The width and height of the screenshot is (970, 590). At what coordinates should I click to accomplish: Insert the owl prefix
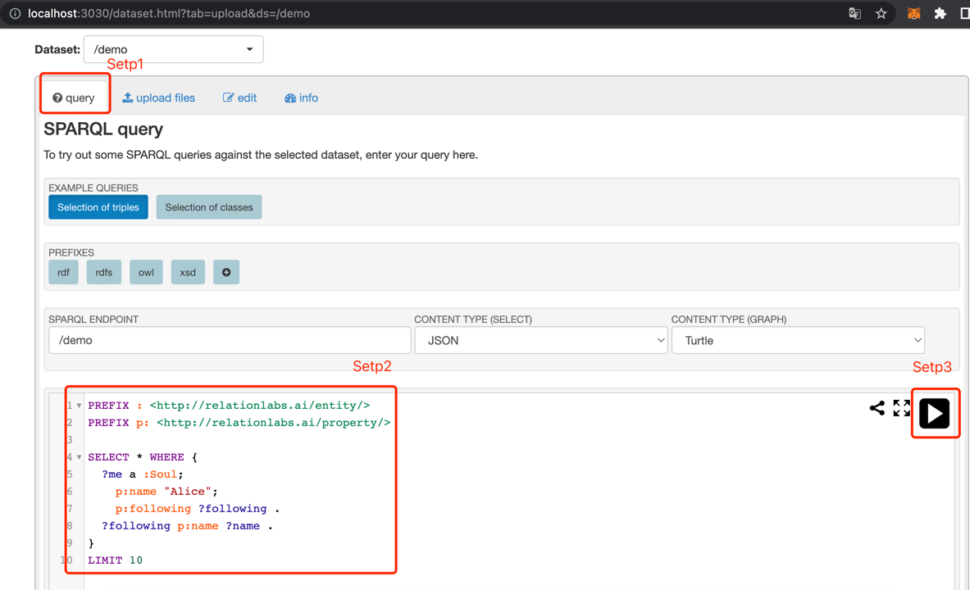click(x=146, y=272)
